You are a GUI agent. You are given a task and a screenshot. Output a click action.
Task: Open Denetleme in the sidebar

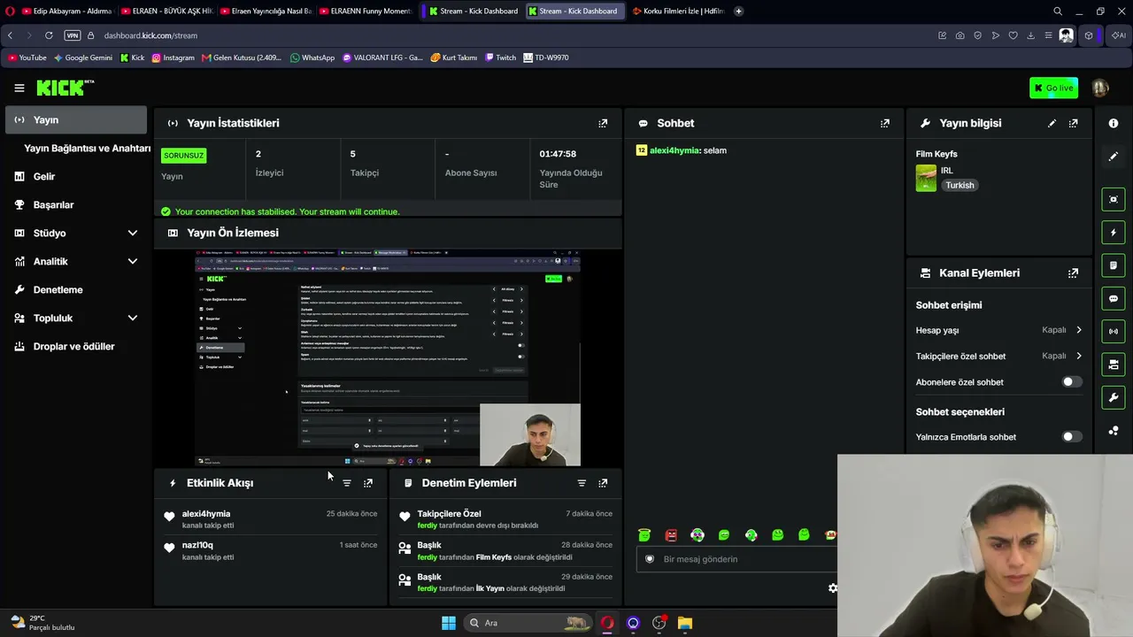click(x=76, y=289)
